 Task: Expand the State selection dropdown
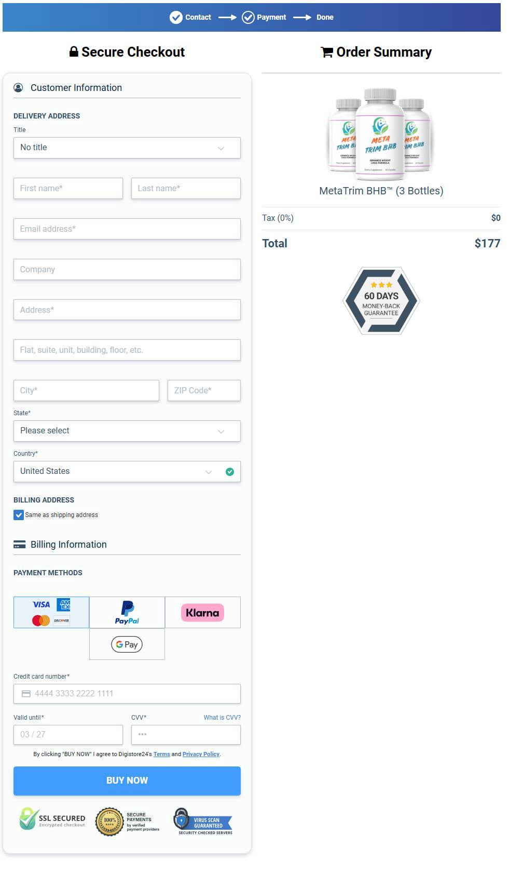point(127,431)
